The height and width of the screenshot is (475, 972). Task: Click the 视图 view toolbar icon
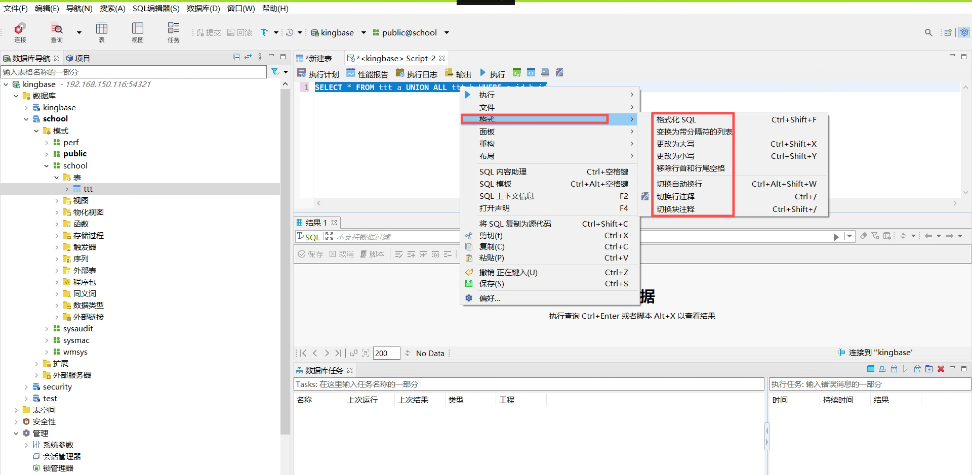point(138,32)
